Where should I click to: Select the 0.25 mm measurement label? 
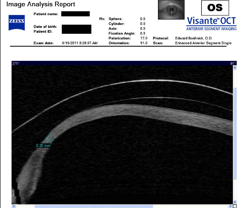pyautogui.click(x=43, y=146)
